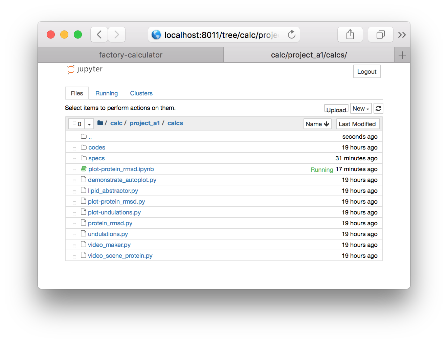Select checkbox for undulations.py

point(74,235)
